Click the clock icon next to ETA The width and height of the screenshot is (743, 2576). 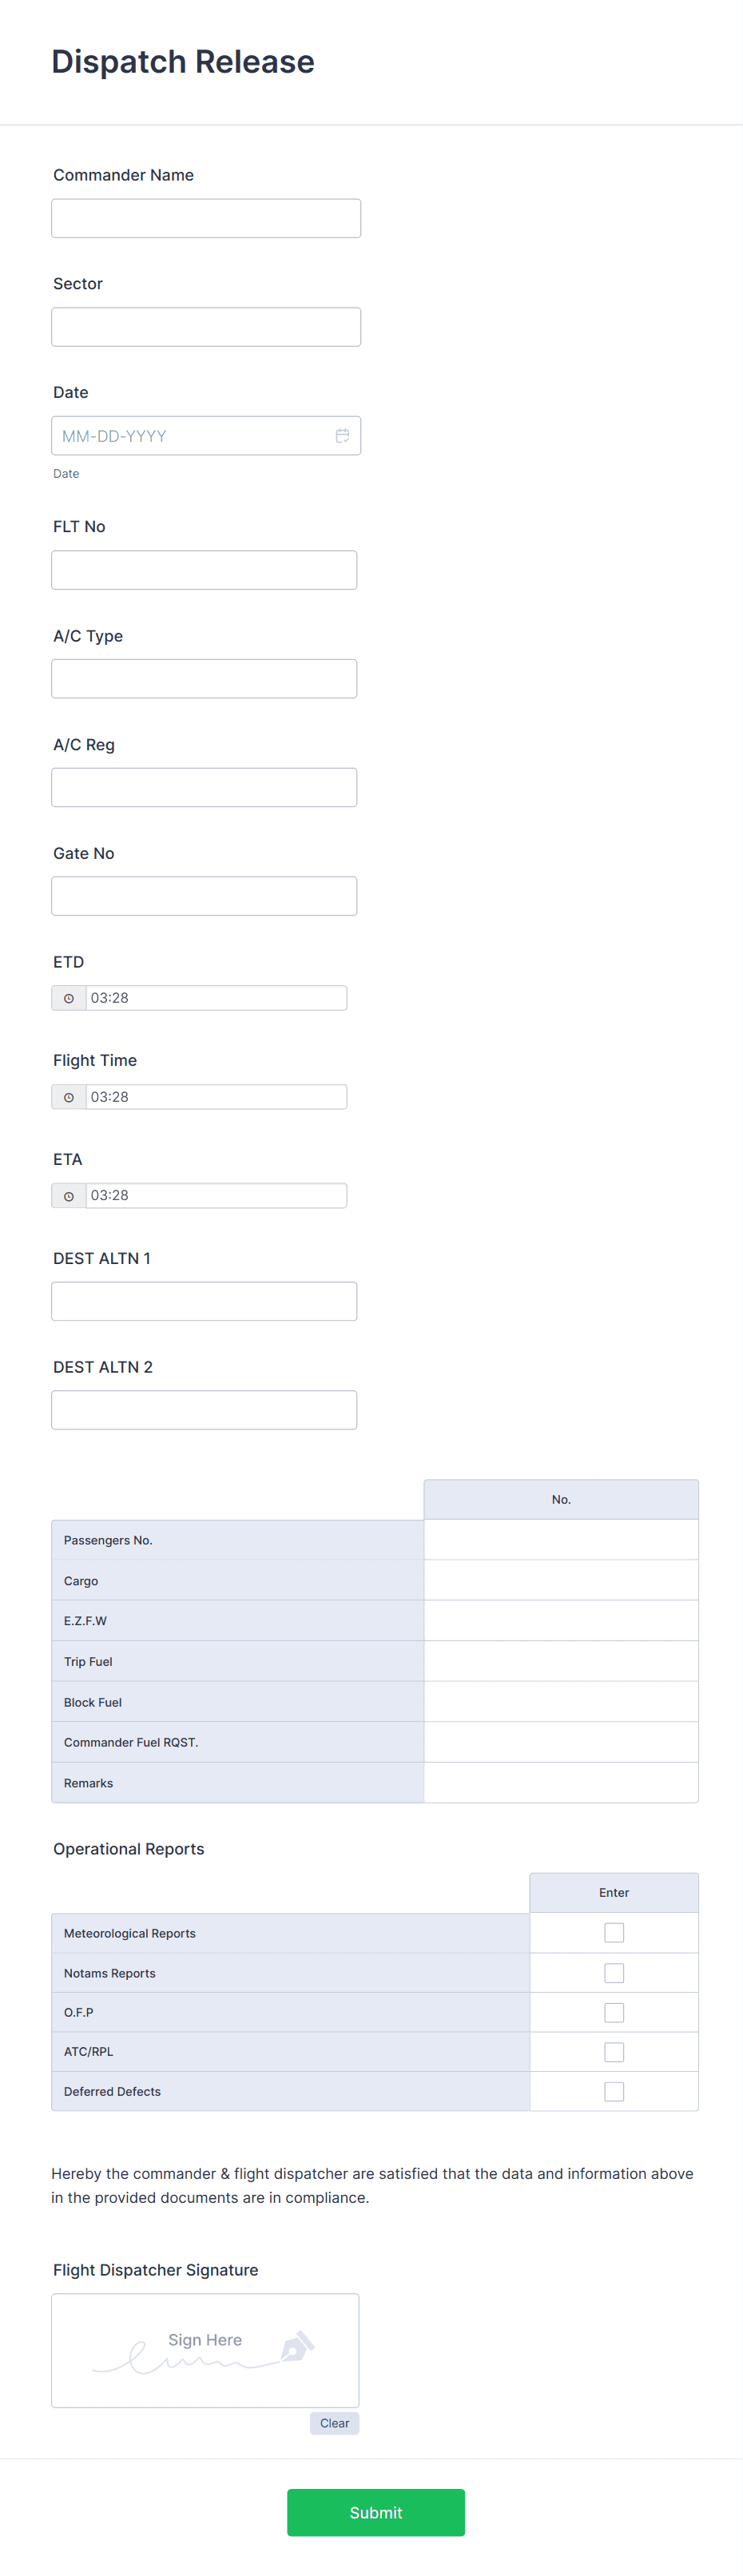coord(68,1195)
